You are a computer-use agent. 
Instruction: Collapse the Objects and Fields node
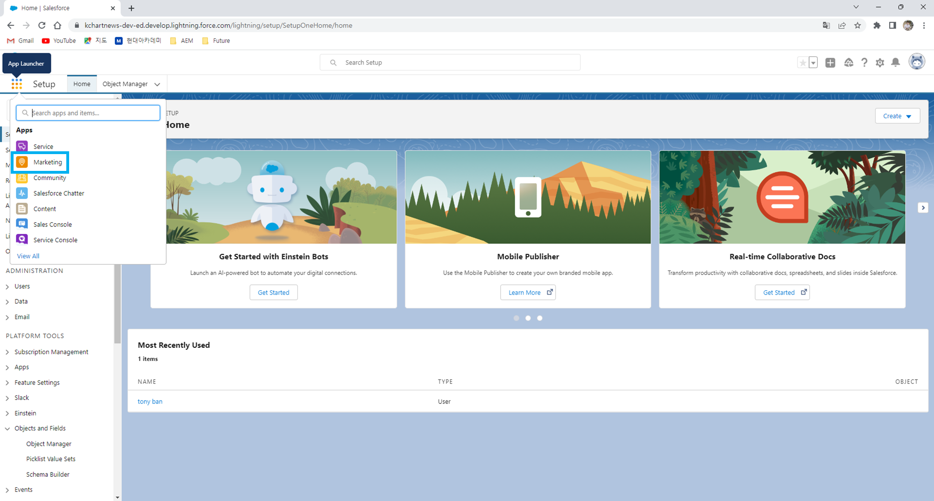(7, 429)
